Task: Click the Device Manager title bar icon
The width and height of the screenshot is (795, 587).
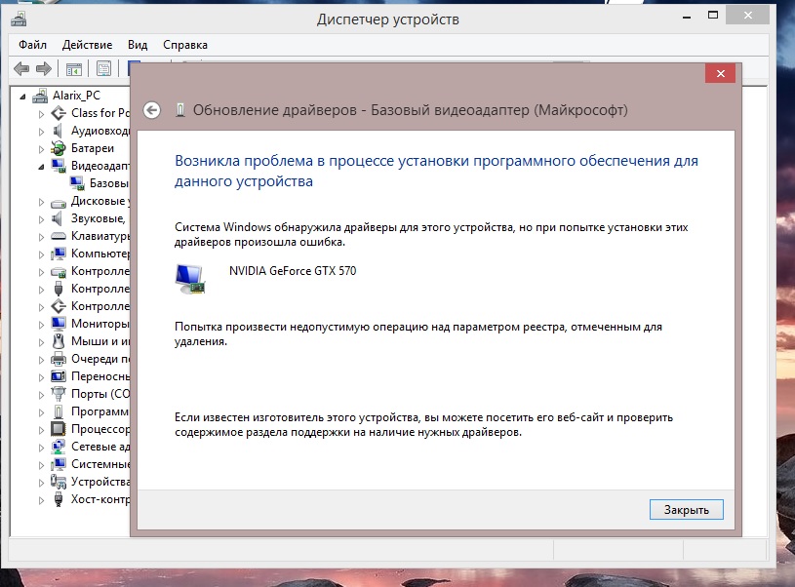Action: point(19,20)
